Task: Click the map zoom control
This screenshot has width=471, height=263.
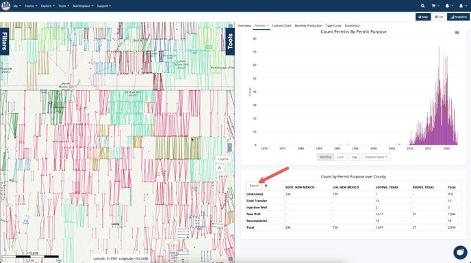Action: click(x=230, y=148)
